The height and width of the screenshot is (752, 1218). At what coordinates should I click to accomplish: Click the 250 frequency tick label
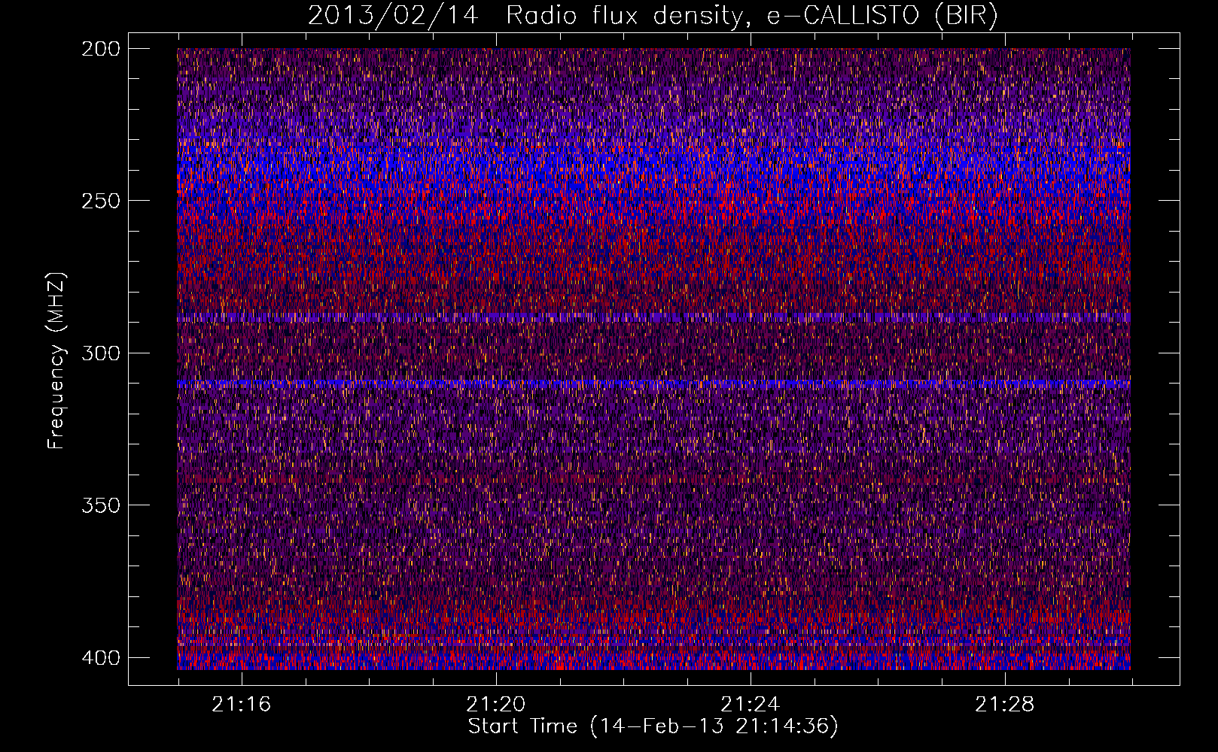101,201
